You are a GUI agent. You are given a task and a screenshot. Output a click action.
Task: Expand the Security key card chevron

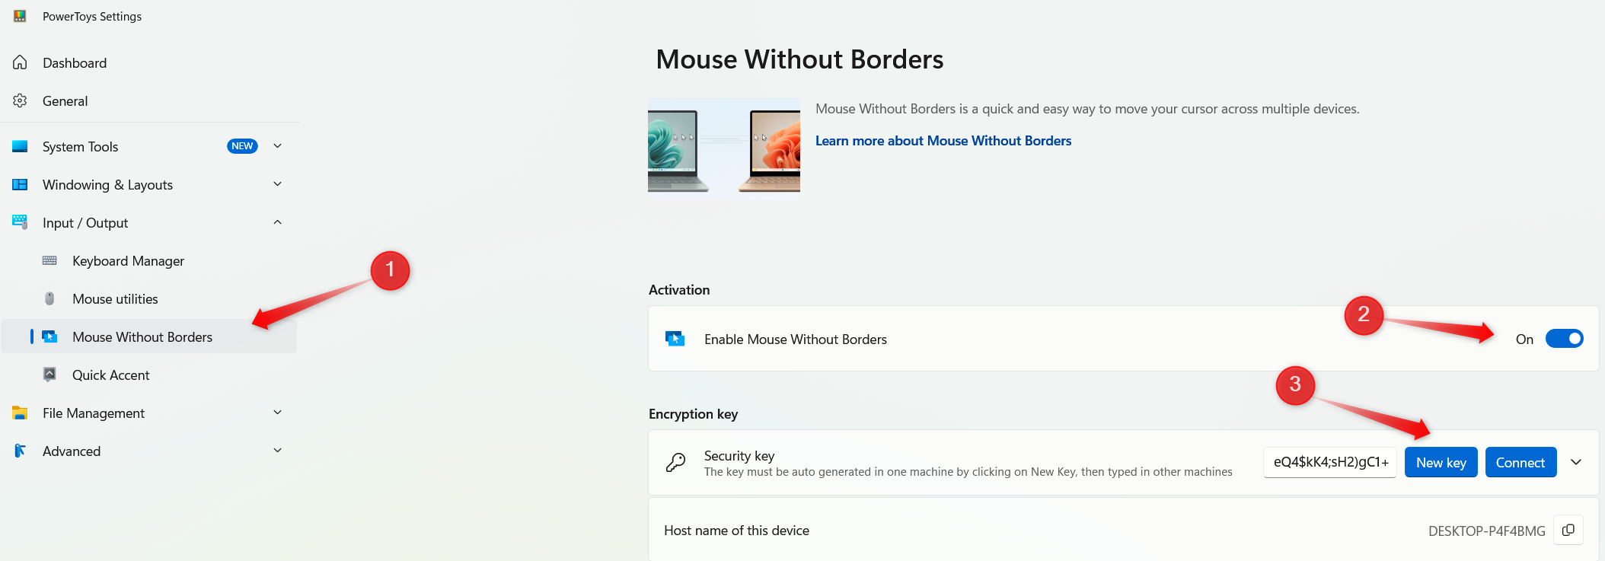click(1577, 462)
